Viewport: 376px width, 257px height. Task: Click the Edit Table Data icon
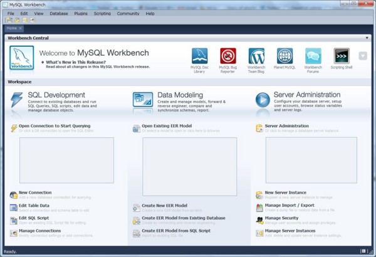[13, 207]
